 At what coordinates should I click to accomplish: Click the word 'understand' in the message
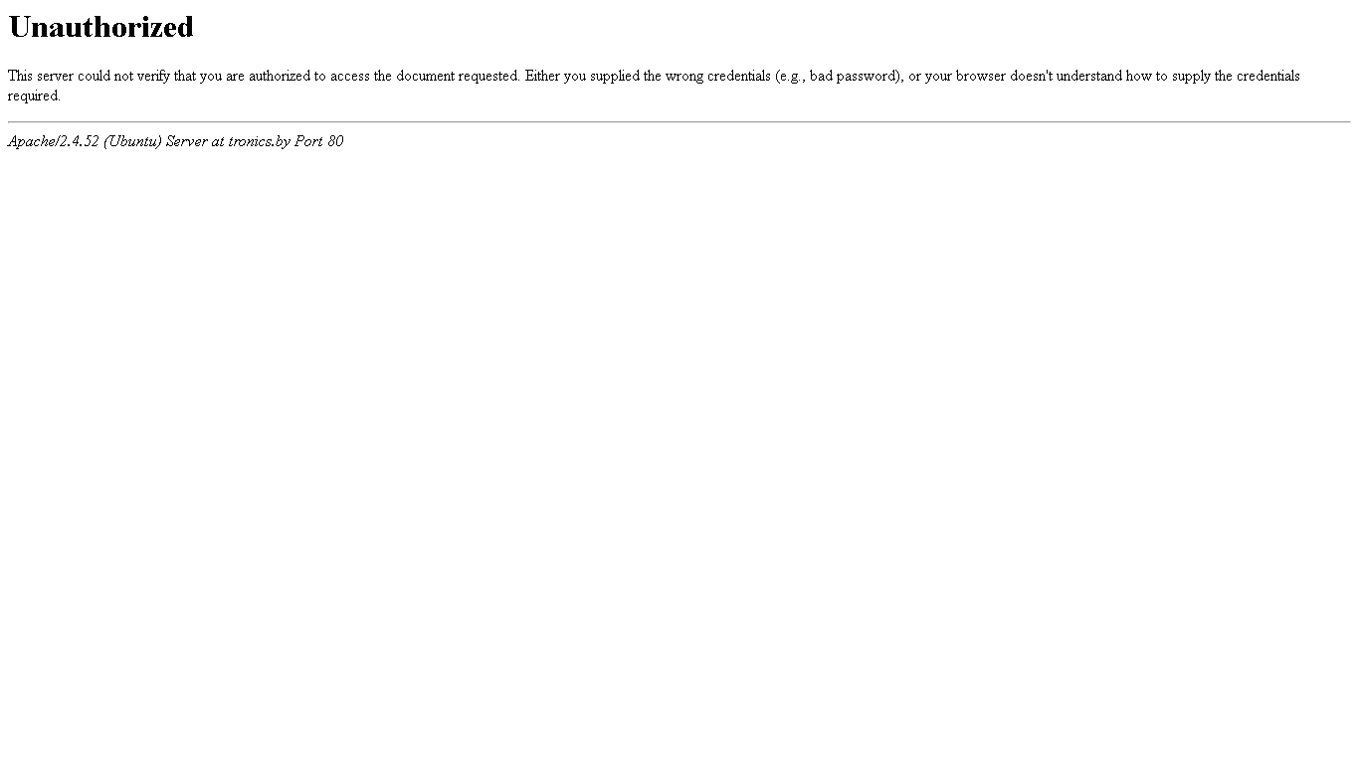1089,76
